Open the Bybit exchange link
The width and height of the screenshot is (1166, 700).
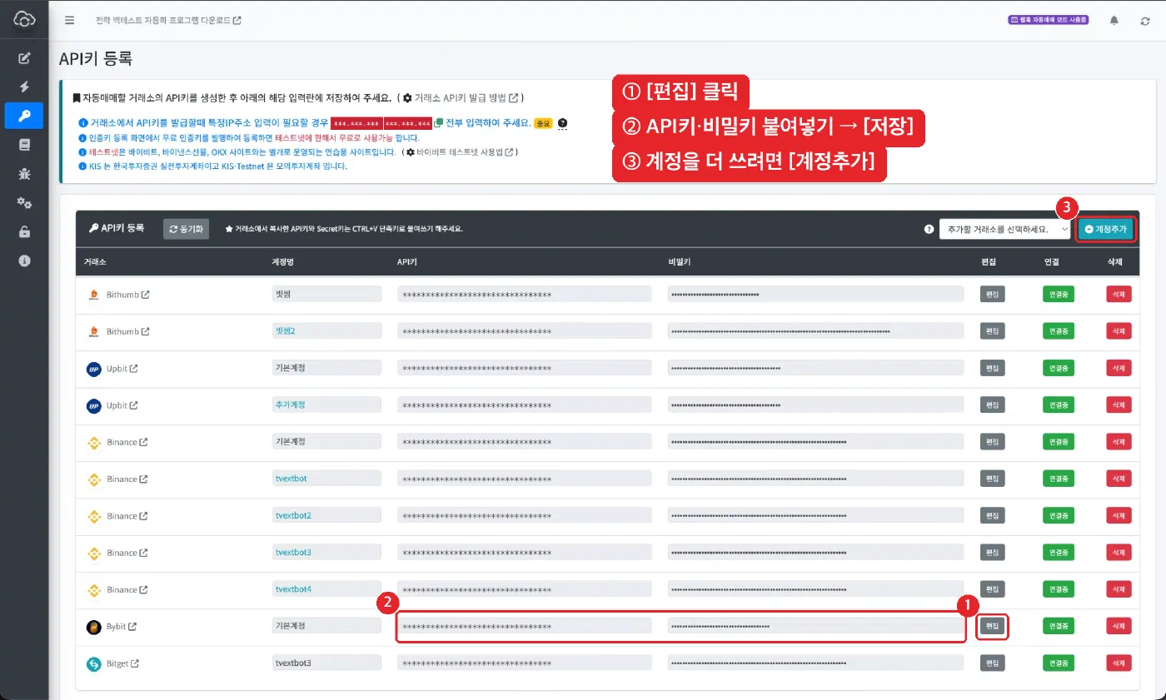[x=122, y=627]
